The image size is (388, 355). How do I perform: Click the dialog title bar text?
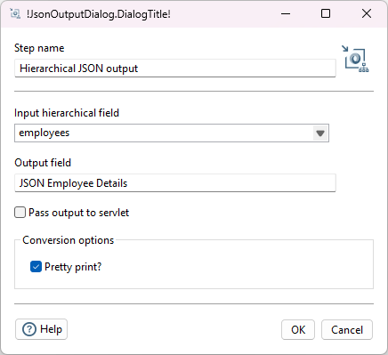coord(99,14)
